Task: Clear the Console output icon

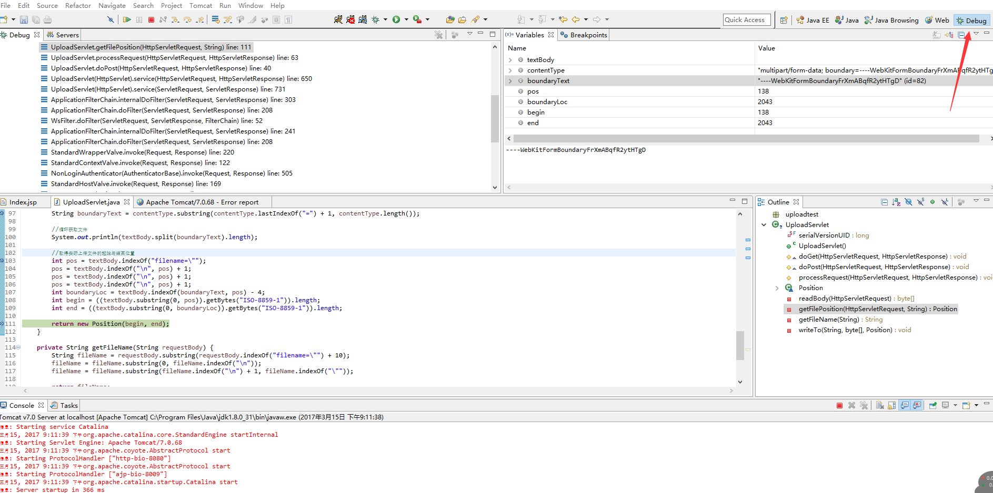Action: click(x=880, y=405)
